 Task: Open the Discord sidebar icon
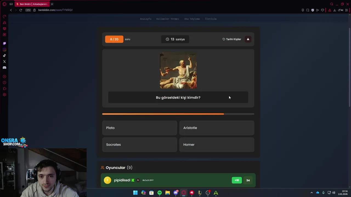(4, 68)
